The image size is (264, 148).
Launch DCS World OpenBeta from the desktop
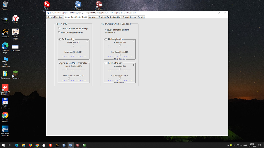click(5, 131)
